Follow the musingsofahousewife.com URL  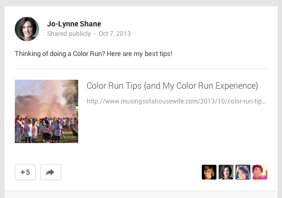pyautogui.click(x=176, y=101)
